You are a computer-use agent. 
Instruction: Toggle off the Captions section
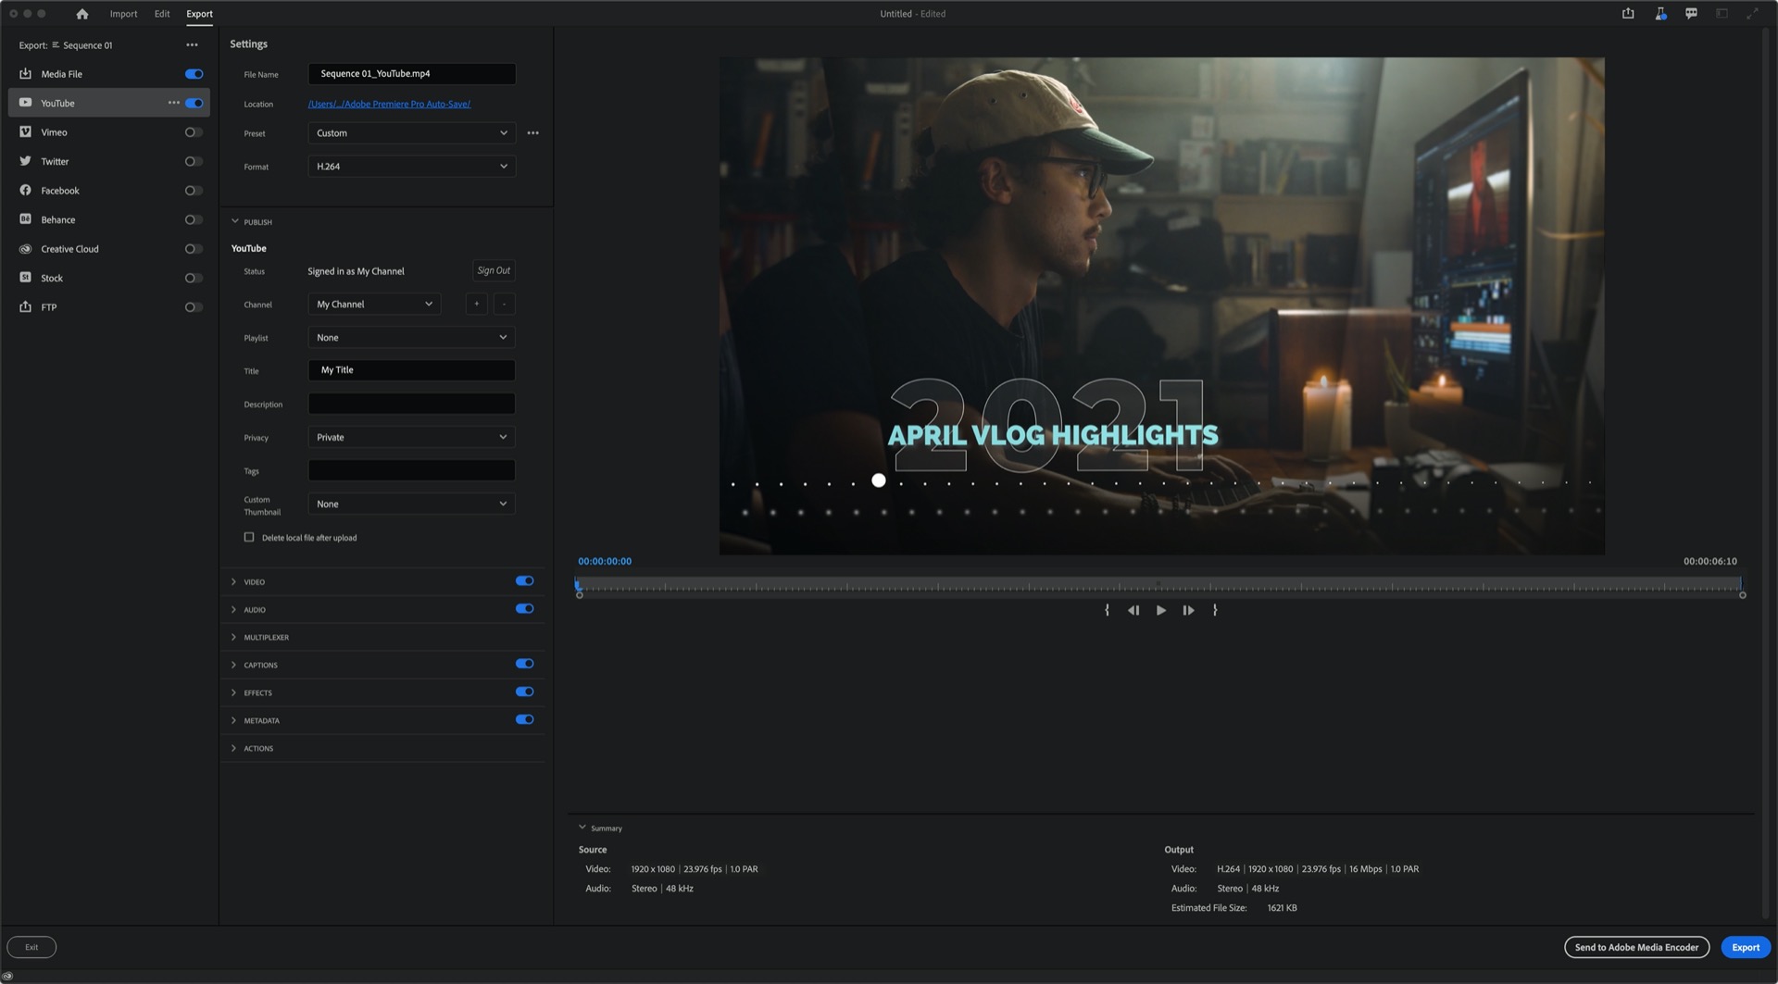(x=524, y=664)
